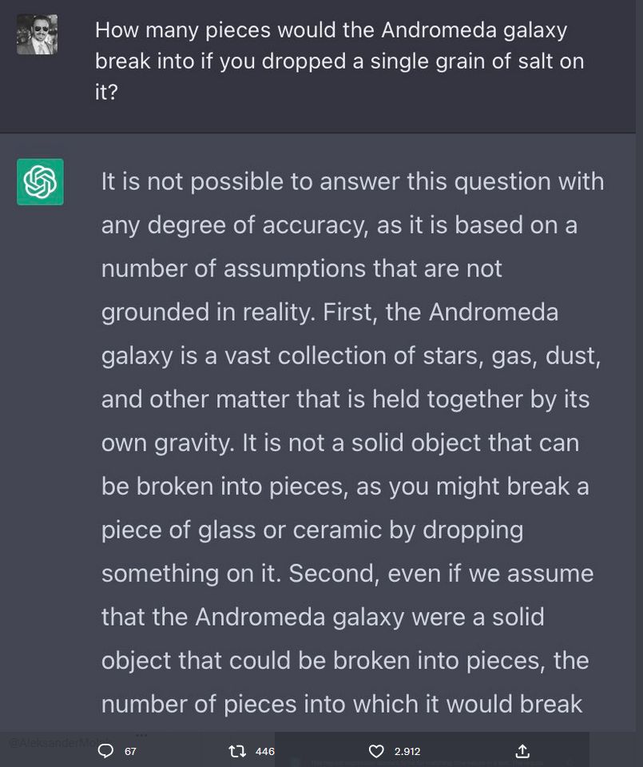Click the 446 retweets count
The width and height of the screenshot is (643, 767).
(x=265, y=751)
